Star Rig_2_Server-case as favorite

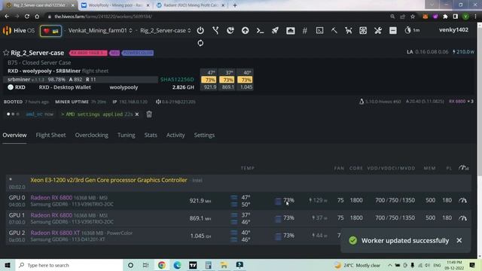(6, 53)
